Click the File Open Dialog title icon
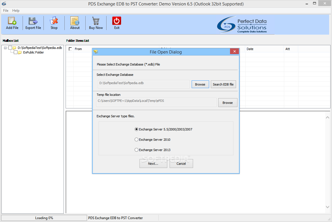Screen dimensions: 332x222 (96, 51)
